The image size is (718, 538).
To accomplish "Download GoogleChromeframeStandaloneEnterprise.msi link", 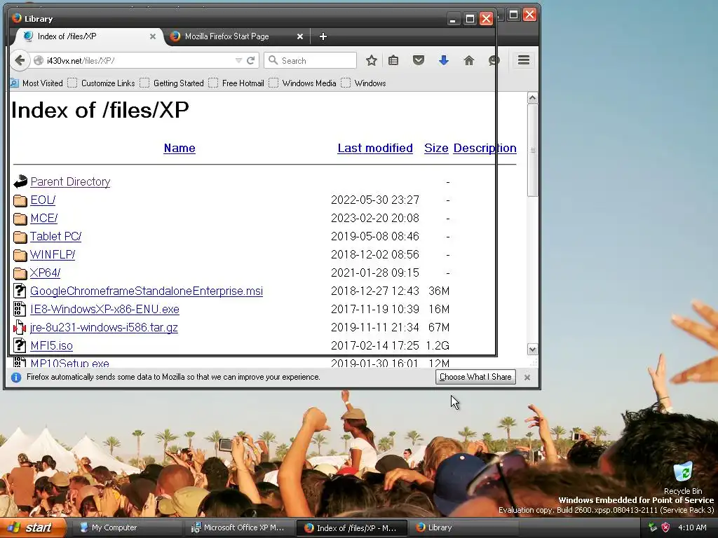I will click(x=147, y=291).
